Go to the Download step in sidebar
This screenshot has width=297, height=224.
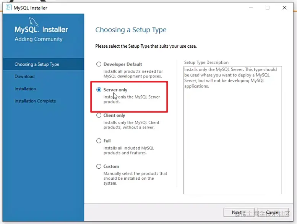(24, 77)
